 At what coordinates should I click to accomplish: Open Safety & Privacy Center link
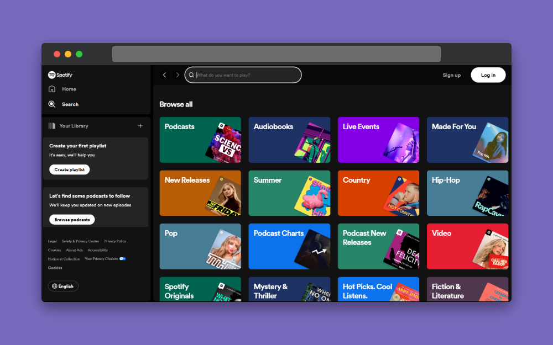80,241
